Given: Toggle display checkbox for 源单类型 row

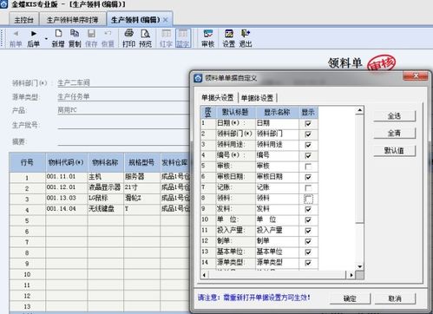Looking at the screenshot, I should click(x=308, y=263).
